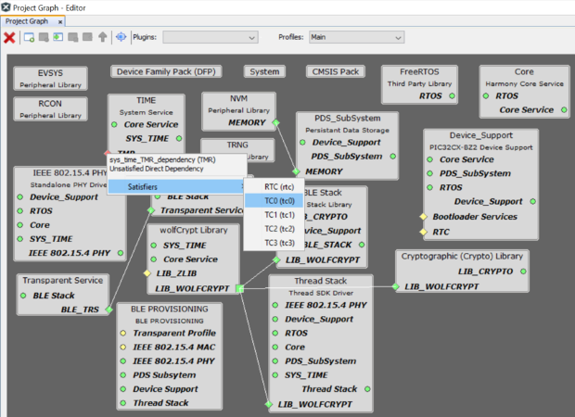Click the RTC yellow diamond on Device_Support node
The width and height of the screenshot is (575, 417).
[x=424, y=232]
